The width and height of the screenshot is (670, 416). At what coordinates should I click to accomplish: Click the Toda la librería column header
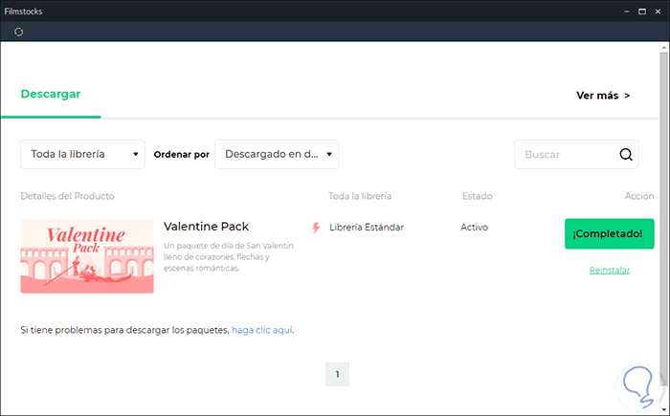click(x=360, y=196)
